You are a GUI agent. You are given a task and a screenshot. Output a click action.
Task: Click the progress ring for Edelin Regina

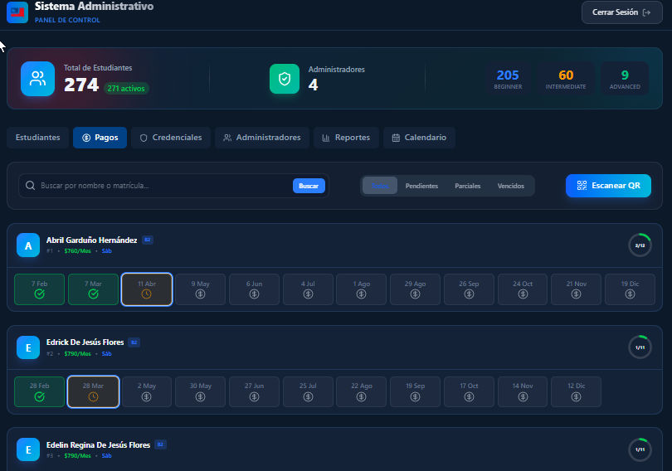tap(640, 449)
